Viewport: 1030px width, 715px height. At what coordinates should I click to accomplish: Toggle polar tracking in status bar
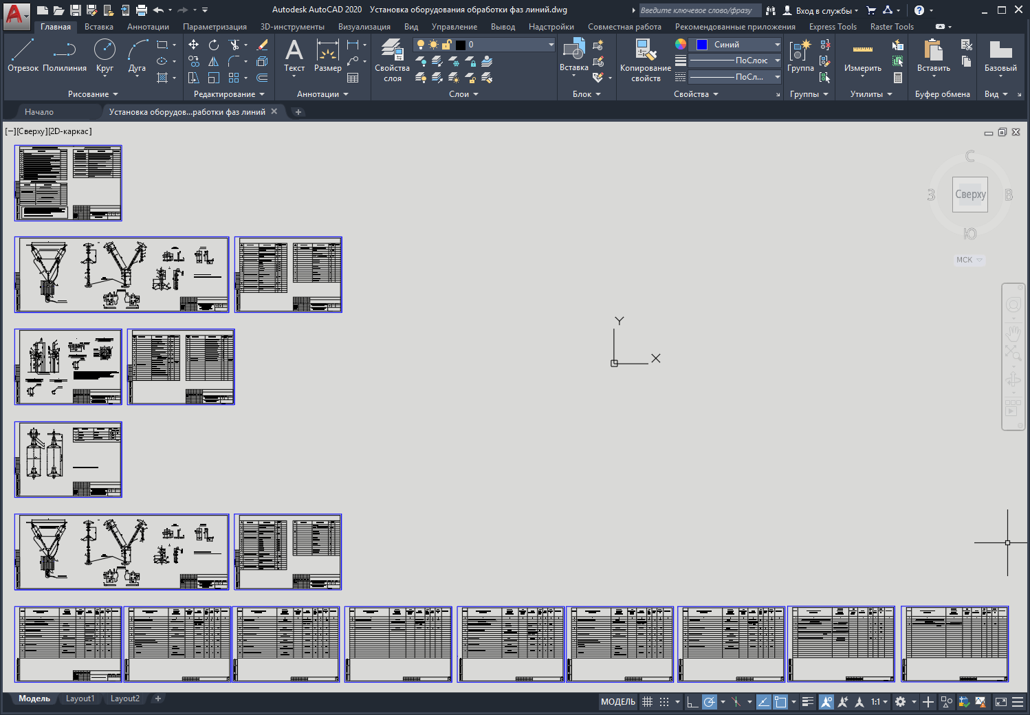pyautogui.click(x=709, y=702)
